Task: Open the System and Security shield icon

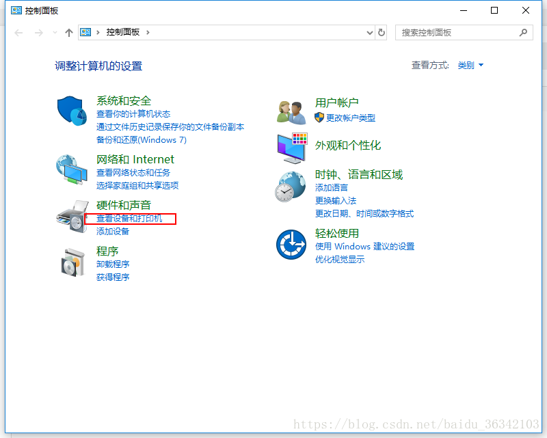Action: (72, 111)
